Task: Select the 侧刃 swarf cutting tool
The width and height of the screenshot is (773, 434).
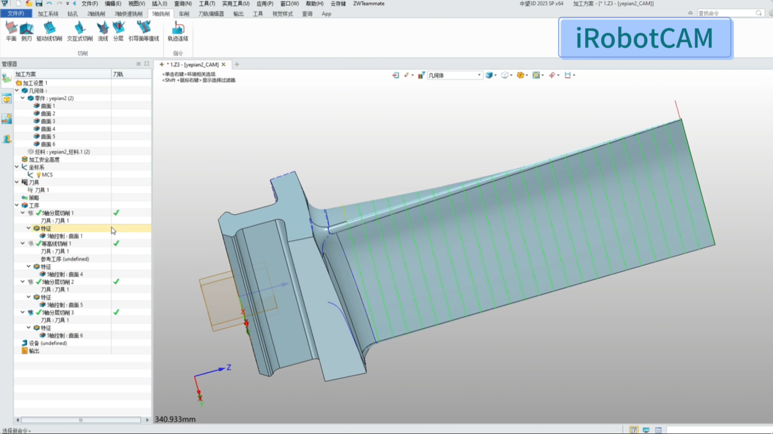Action: [26, 31]
